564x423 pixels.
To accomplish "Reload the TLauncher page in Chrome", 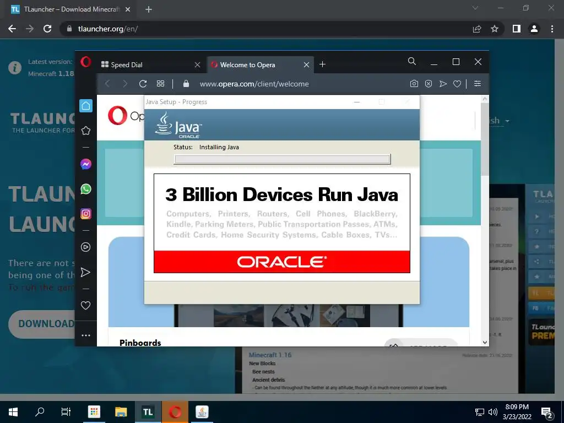I will (47, 29).
